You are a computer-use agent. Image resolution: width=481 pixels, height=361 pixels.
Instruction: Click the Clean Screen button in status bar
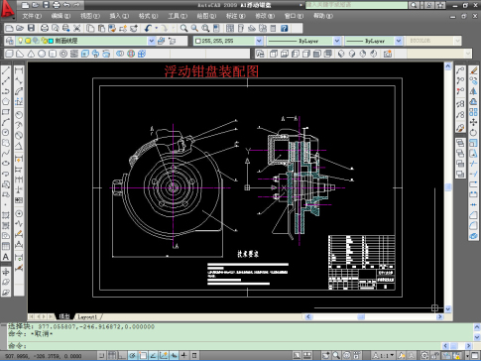click(x=474, y=356)
